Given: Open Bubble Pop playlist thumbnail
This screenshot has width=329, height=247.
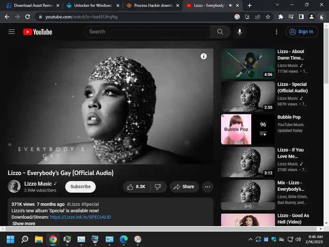Looking at the screenshot, I should [x=248, y=129].
